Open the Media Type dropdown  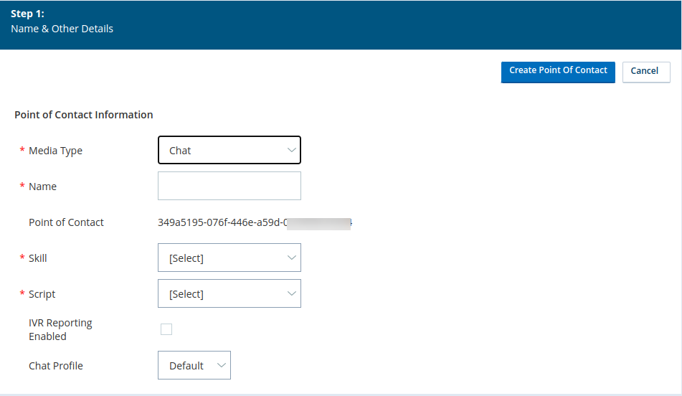pos(229,150)
